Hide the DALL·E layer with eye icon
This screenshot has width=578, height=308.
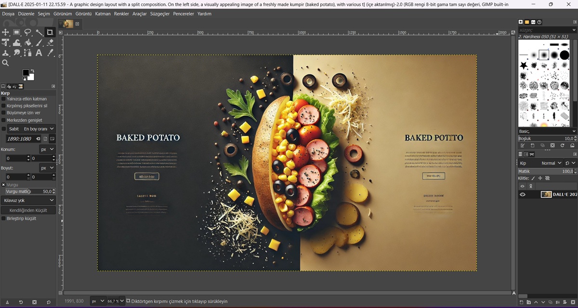[x=522, y=194]
